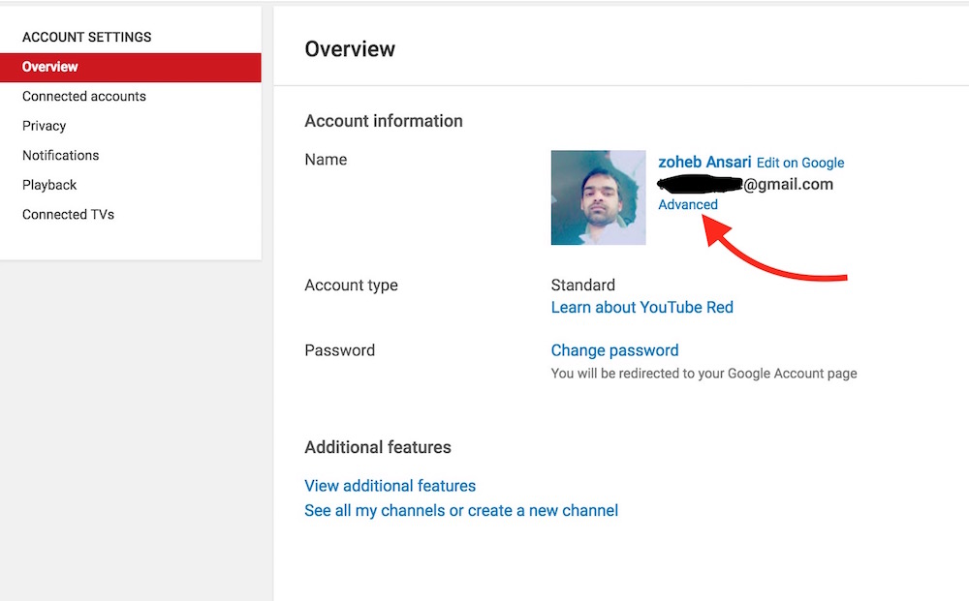969x601 pixels.
Task: Click the ACCOUNT SETTINGS sidebar header
Action: [x=87, y=38]
